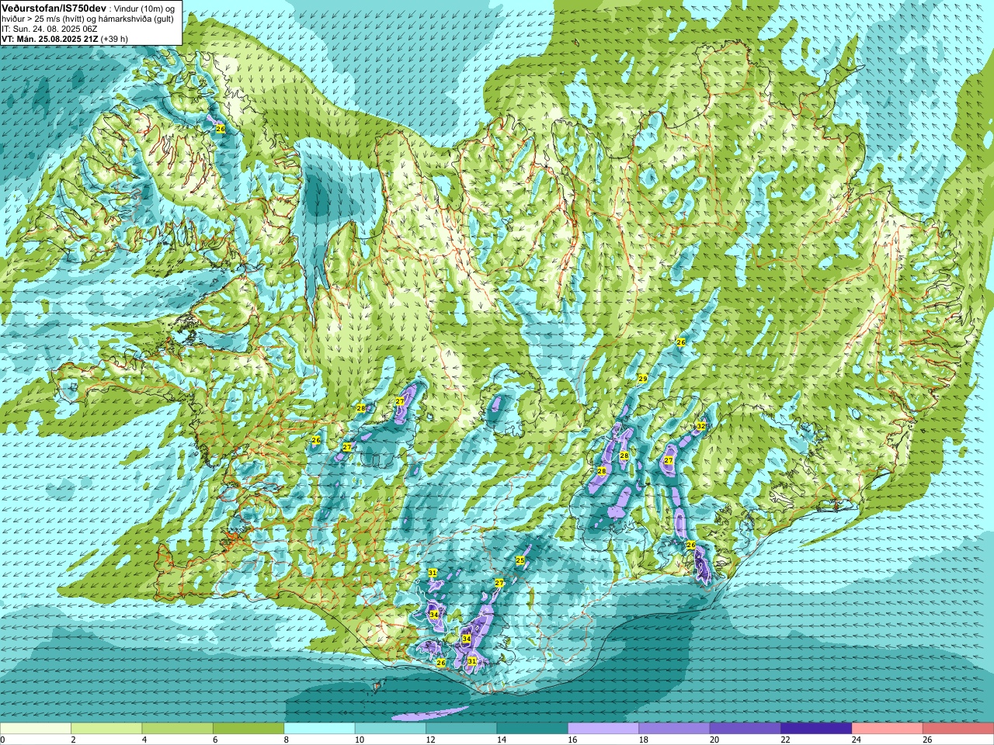The image size is (994, 745).
Task: Click the yellow gust label '32'
Action: (700, 426)
